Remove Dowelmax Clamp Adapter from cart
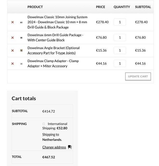Viewport: 159px width, 166px height. (x=12, y=64)
